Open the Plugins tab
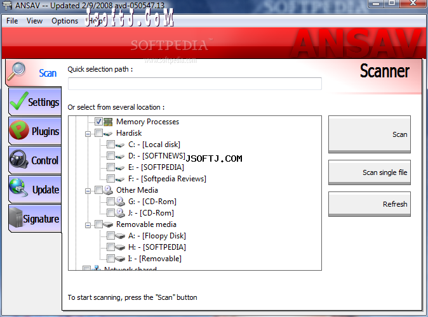This screenshot has height=317, width=428. click(x=35, y=131)
